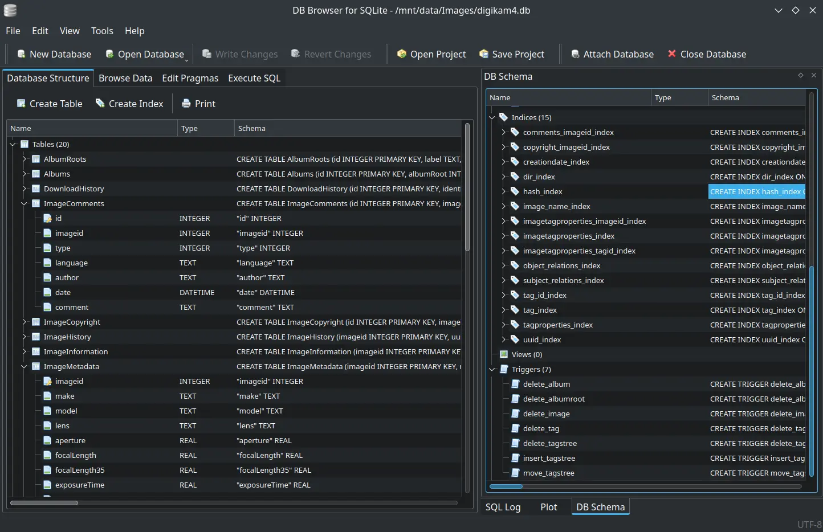
Task: Click the Revert Changes icon
Action: pos(296,54)
